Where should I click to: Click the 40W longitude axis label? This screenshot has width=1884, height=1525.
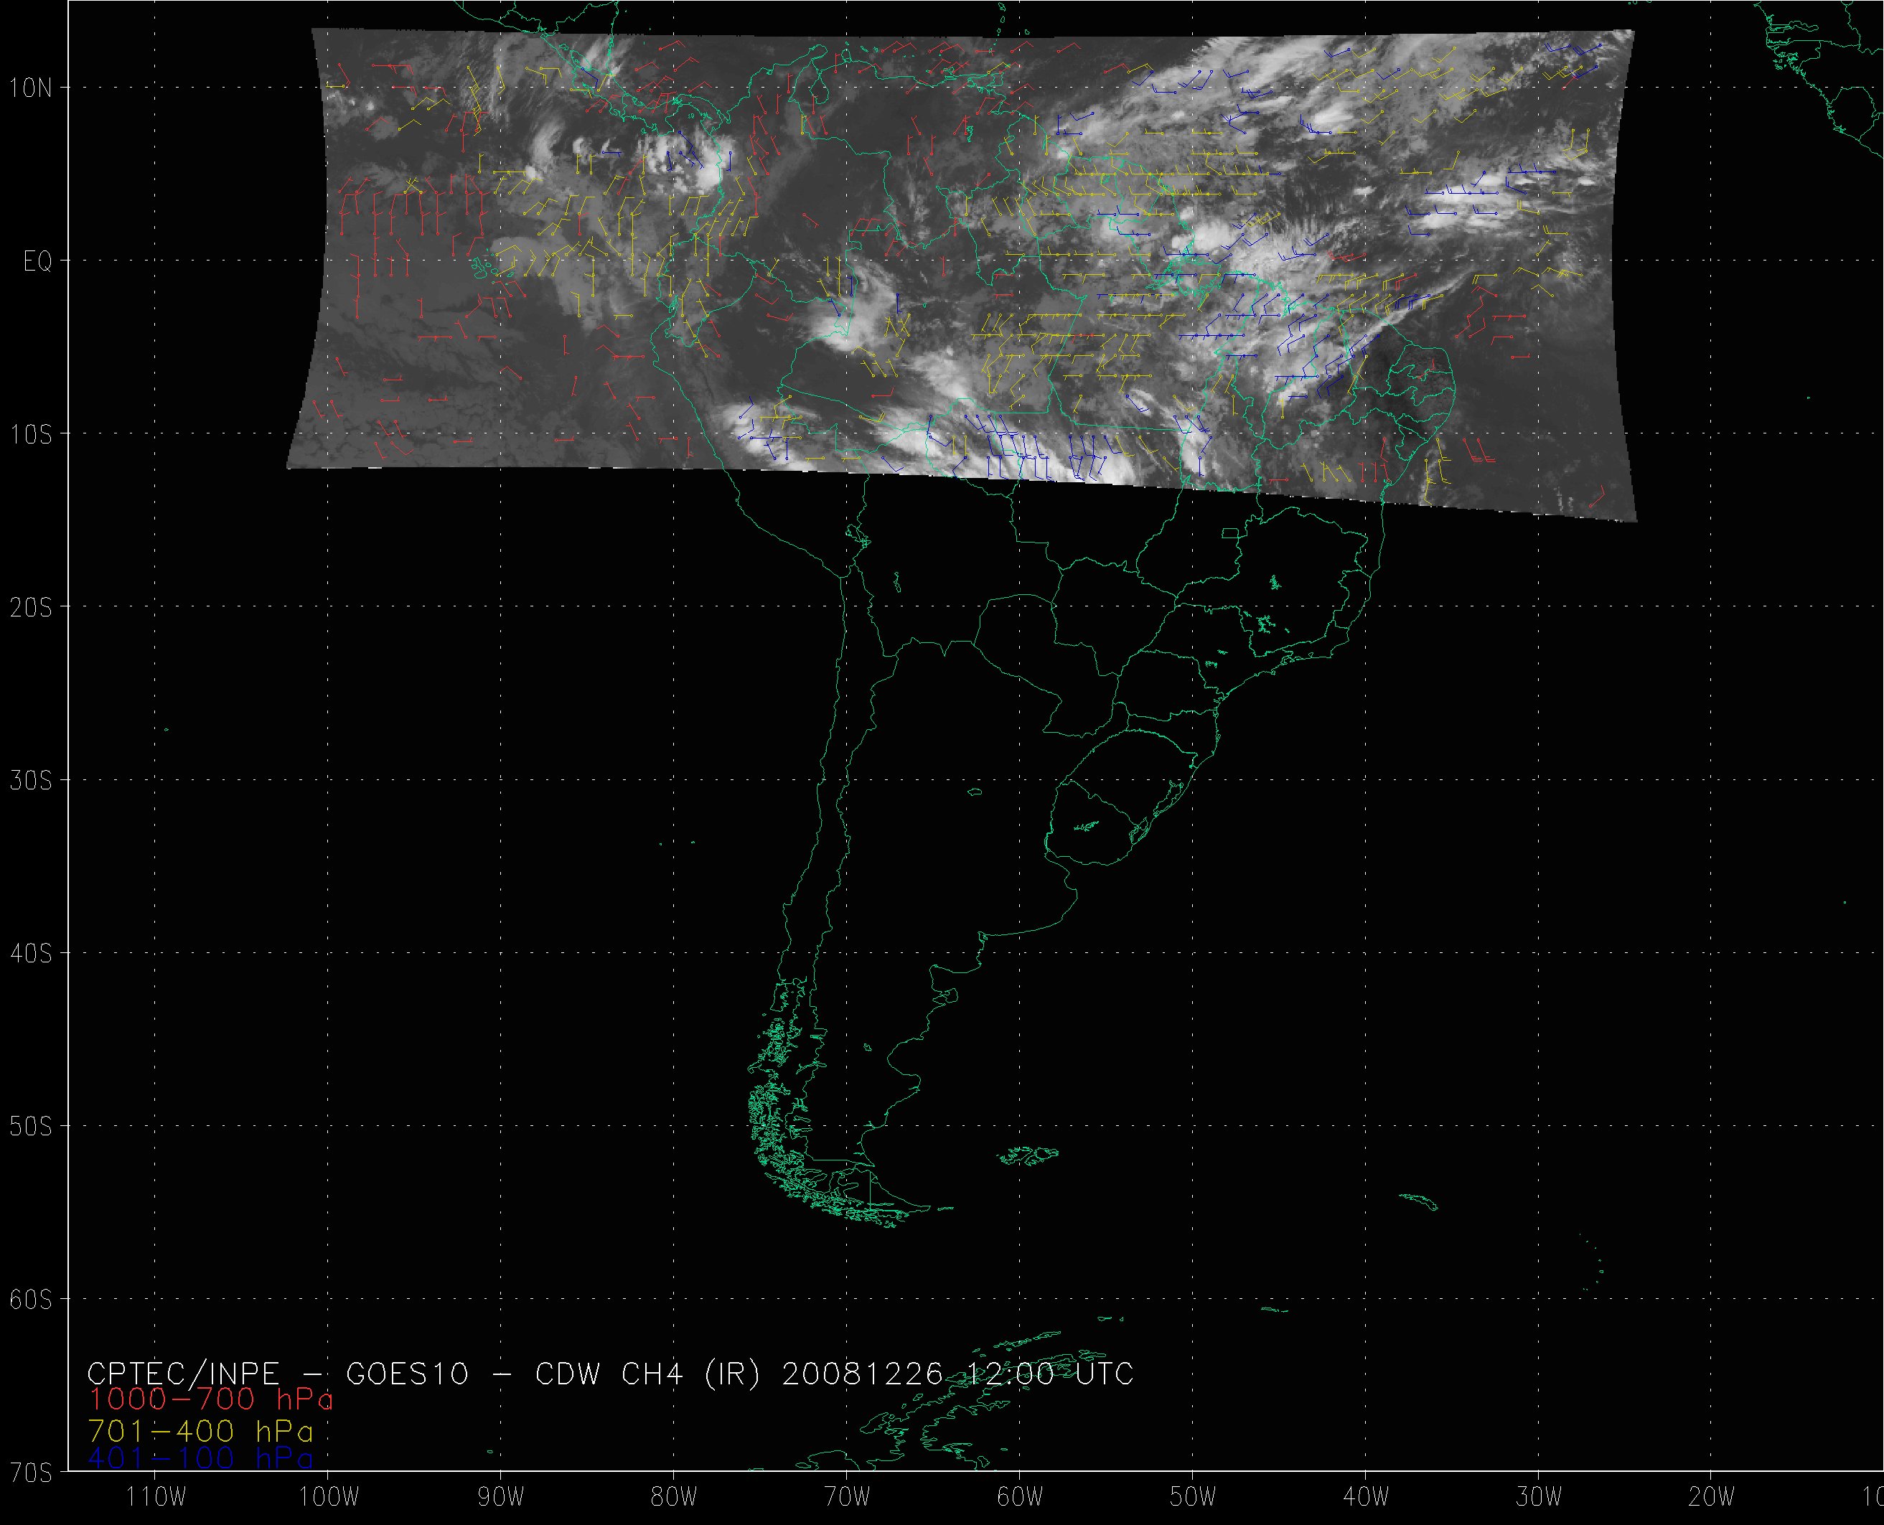click(1367, 1497)
